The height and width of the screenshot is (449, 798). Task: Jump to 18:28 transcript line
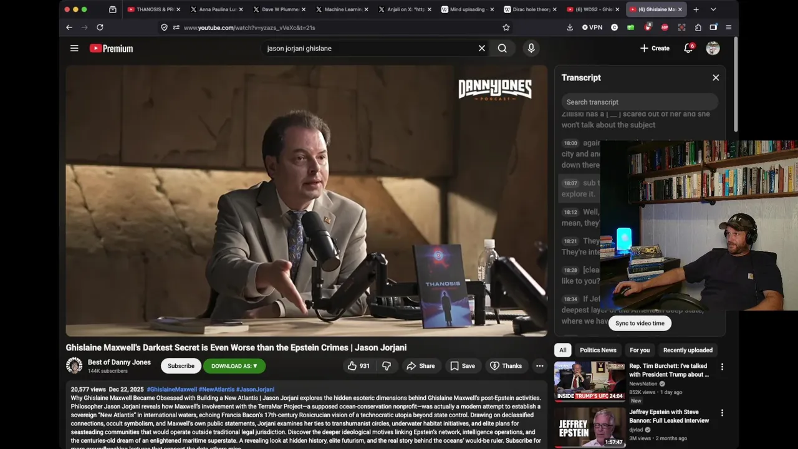pyautogui.click(x=581, y=276)
